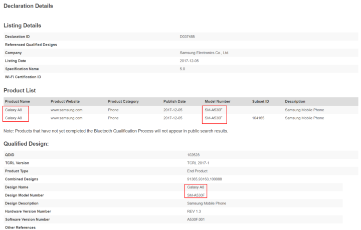This screenshot has width=361, height=230.
Task: Click the Product Website column header
Action: (65, 101)
